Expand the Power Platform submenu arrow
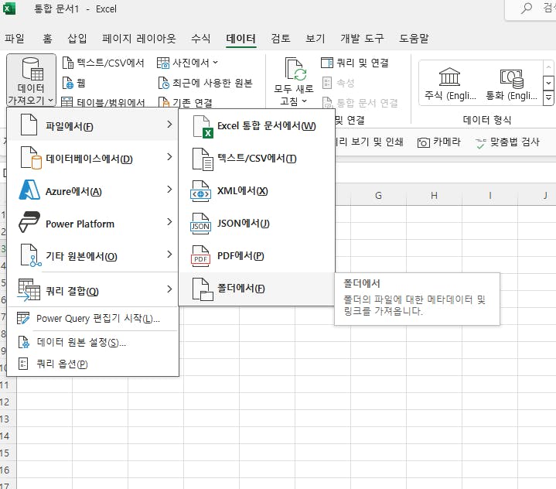The width and height of the screenshot is (556, 489). coord(169,222)
